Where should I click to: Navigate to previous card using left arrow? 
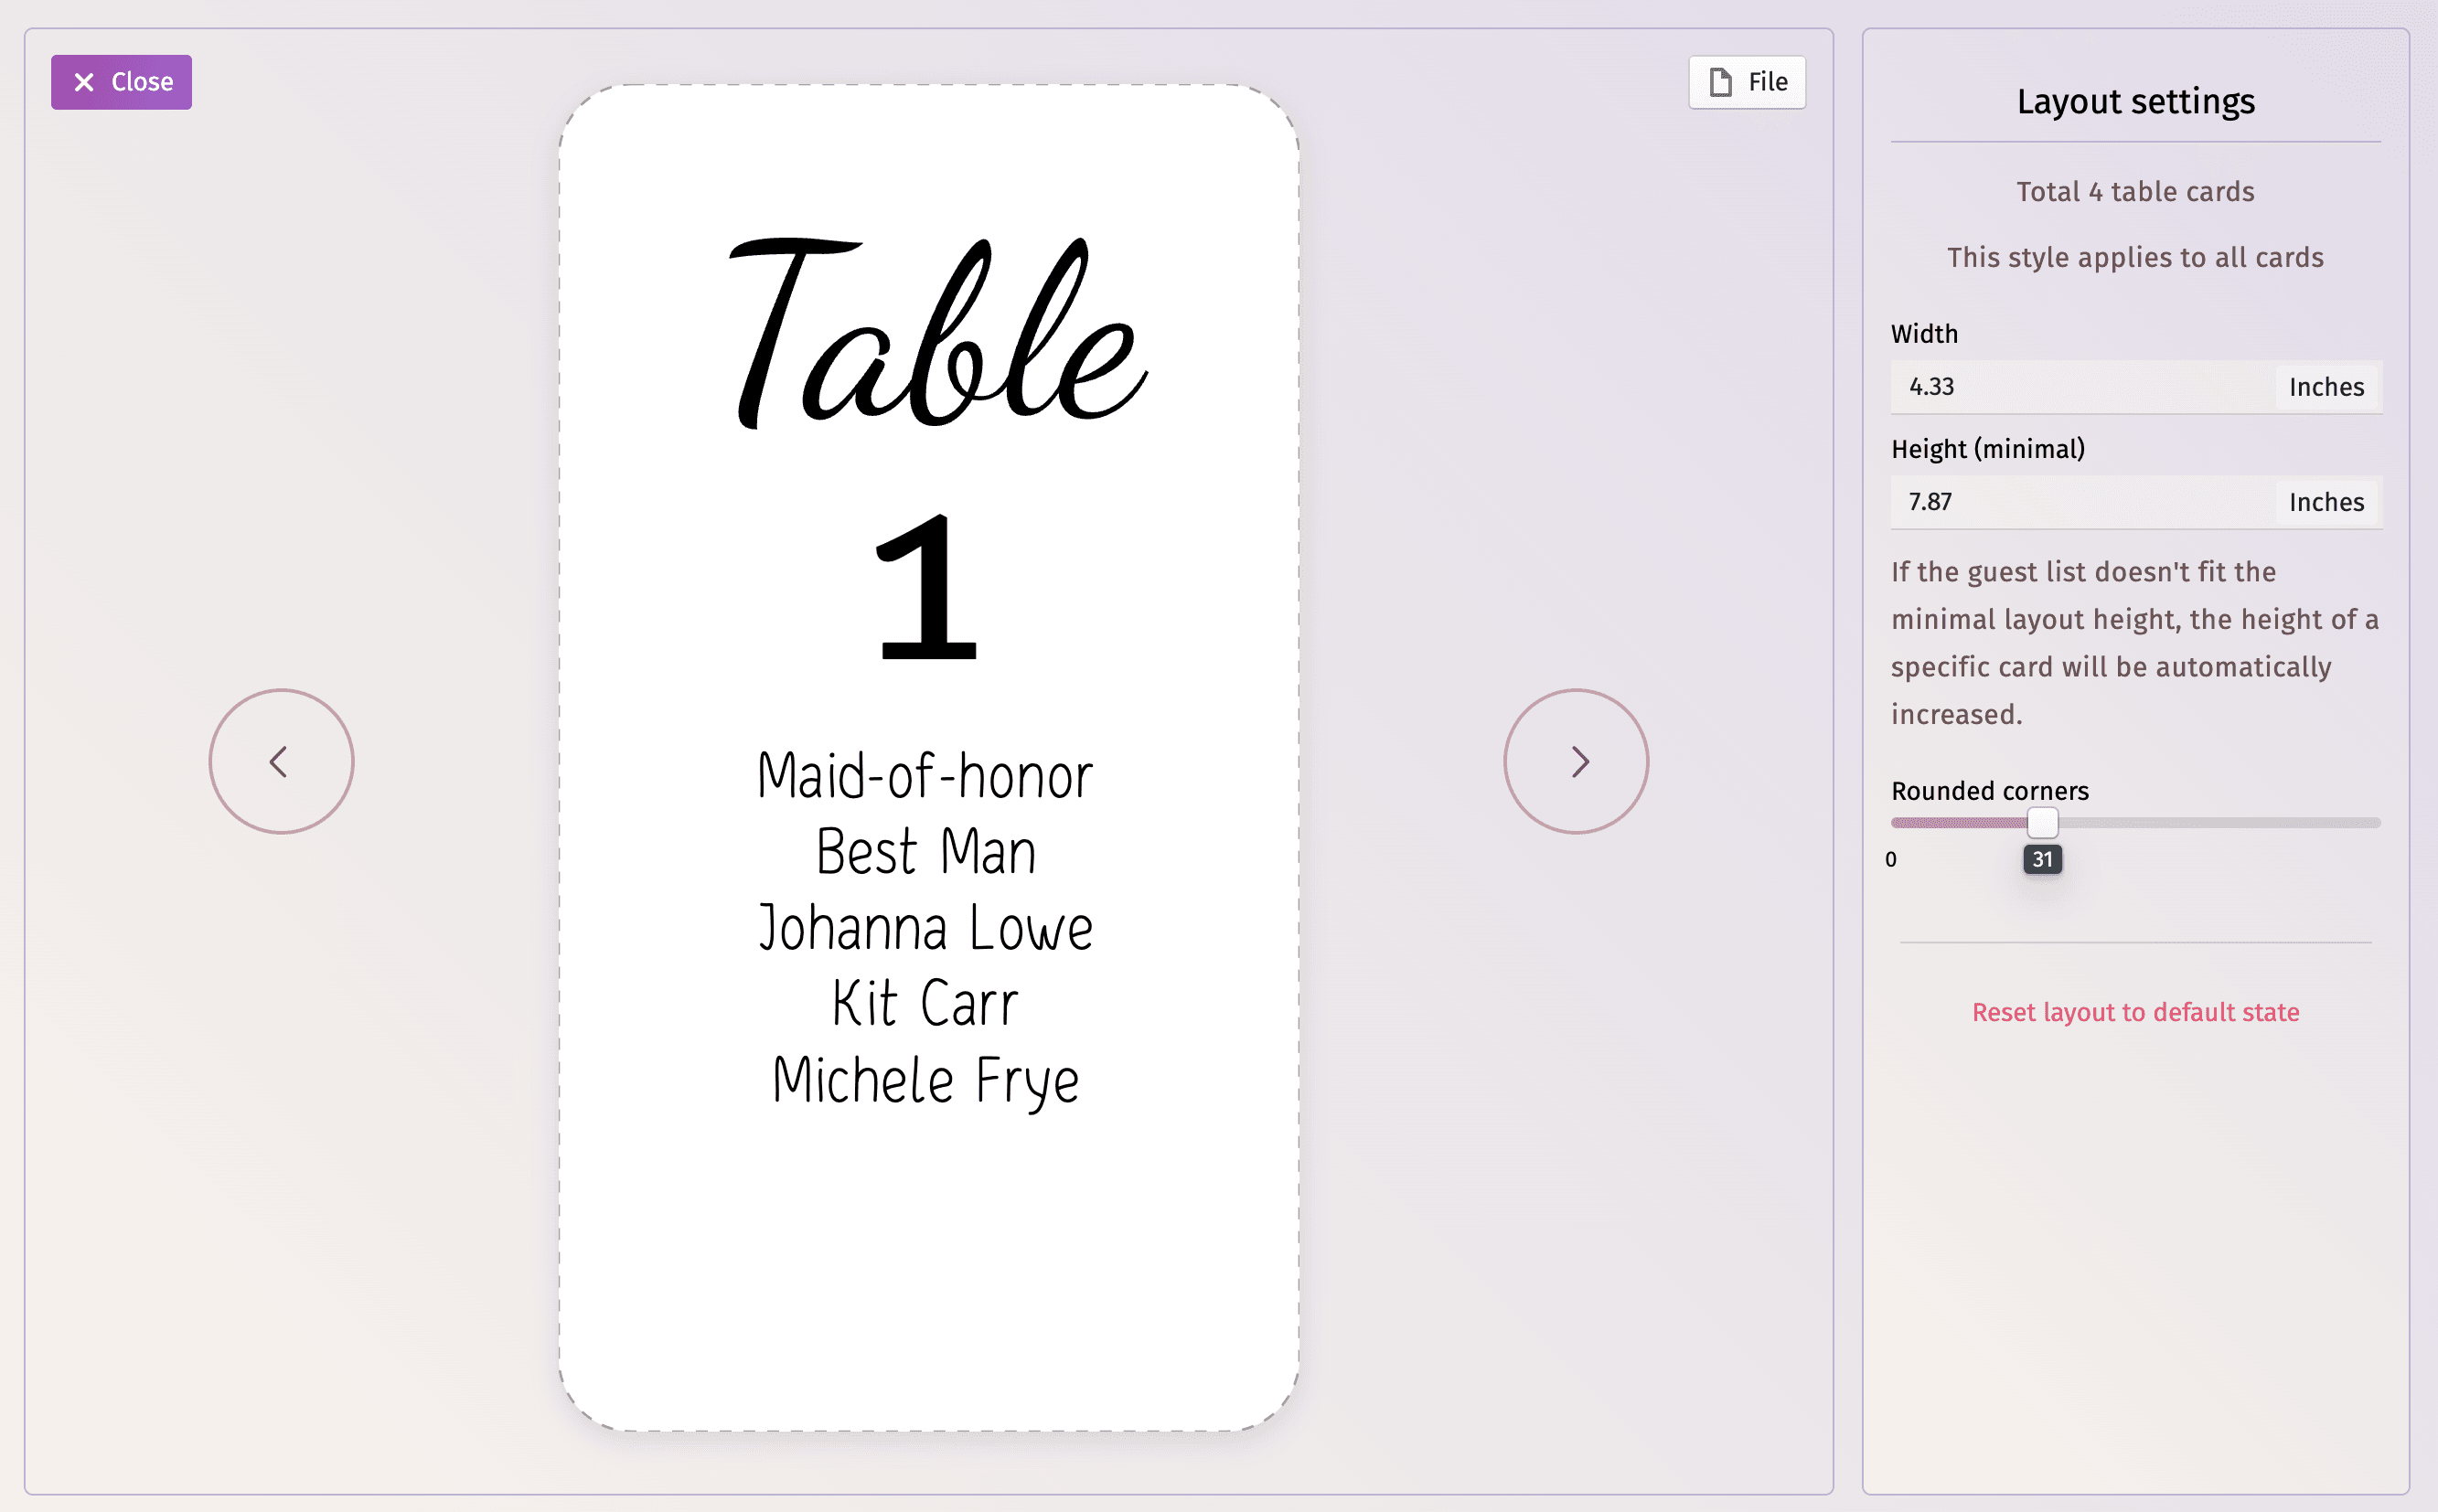pyautogui.click(x=281, y=761)
